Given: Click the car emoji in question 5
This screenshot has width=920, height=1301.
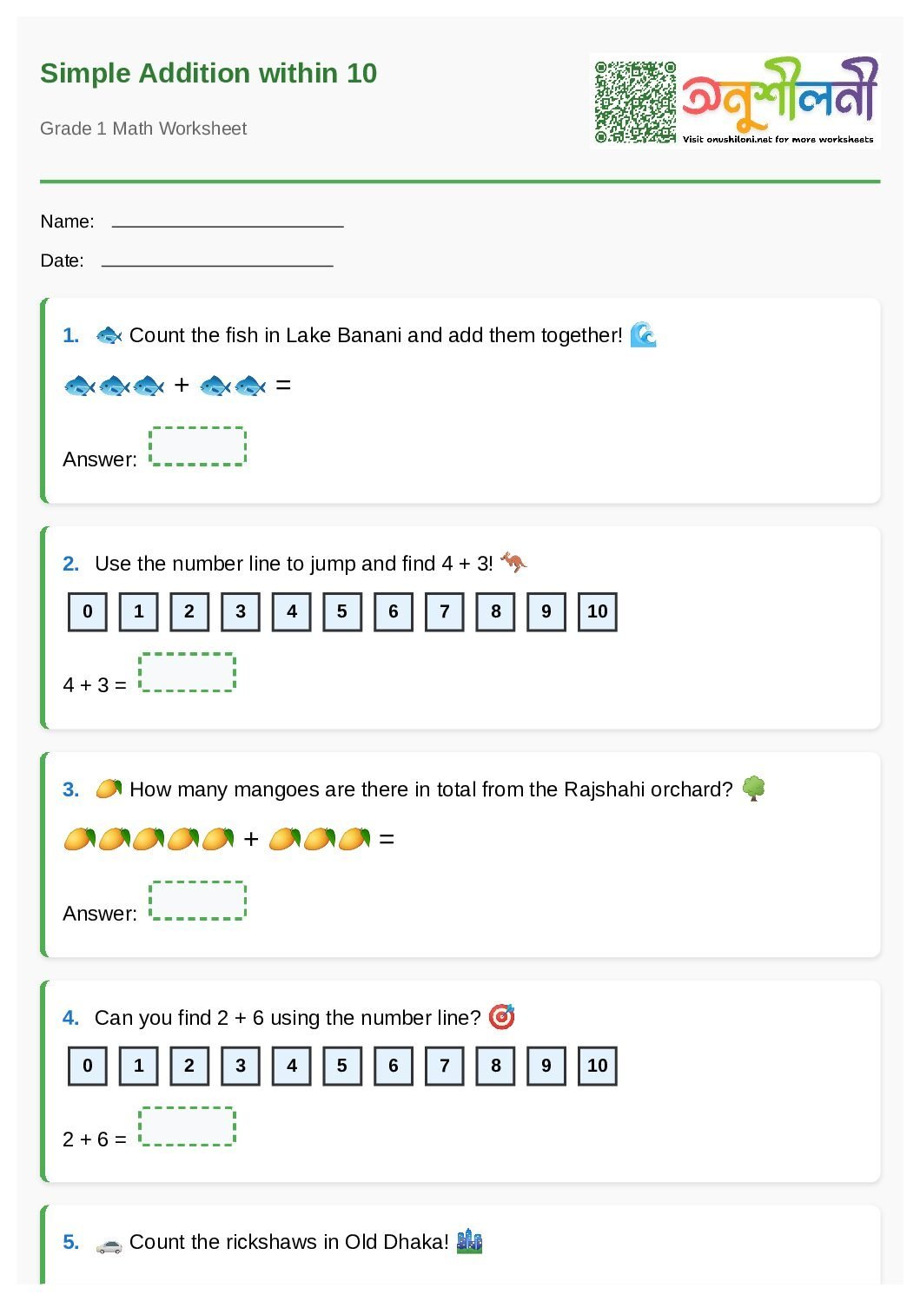Looking at the screenshot, I should [x=109, y=1244].
